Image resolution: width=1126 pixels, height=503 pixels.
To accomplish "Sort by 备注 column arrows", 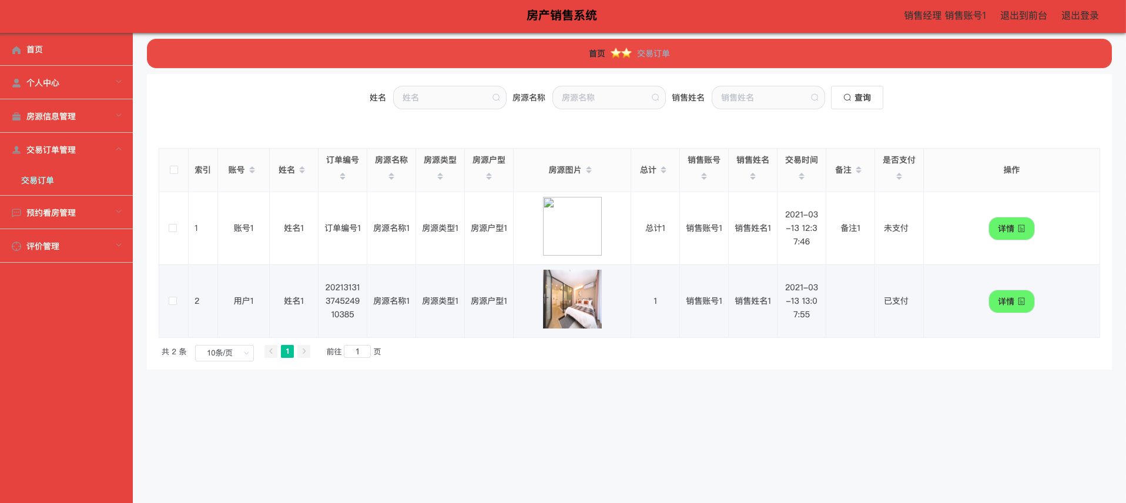I will (859, 170).
